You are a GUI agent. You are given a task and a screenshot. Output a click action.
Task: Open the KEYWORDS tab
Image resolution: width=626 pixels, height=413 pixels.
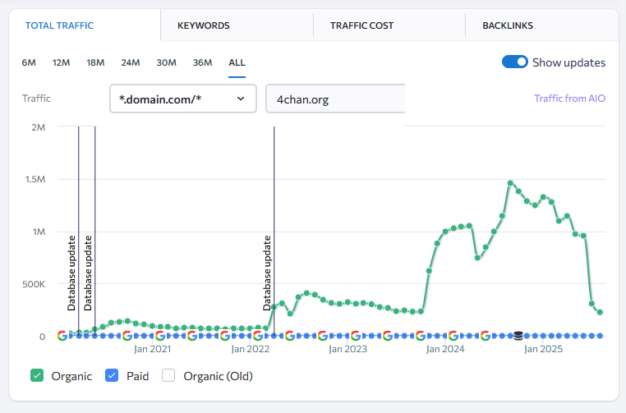(x=203, y=25)
